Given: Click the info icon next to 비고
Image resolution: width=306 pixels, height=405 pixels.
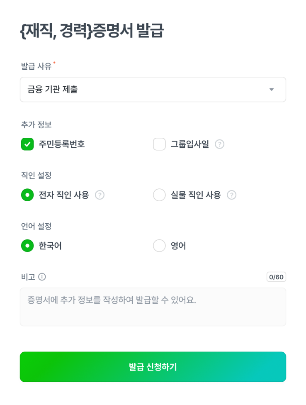Looking at the screenshot, I should [42, 277].
